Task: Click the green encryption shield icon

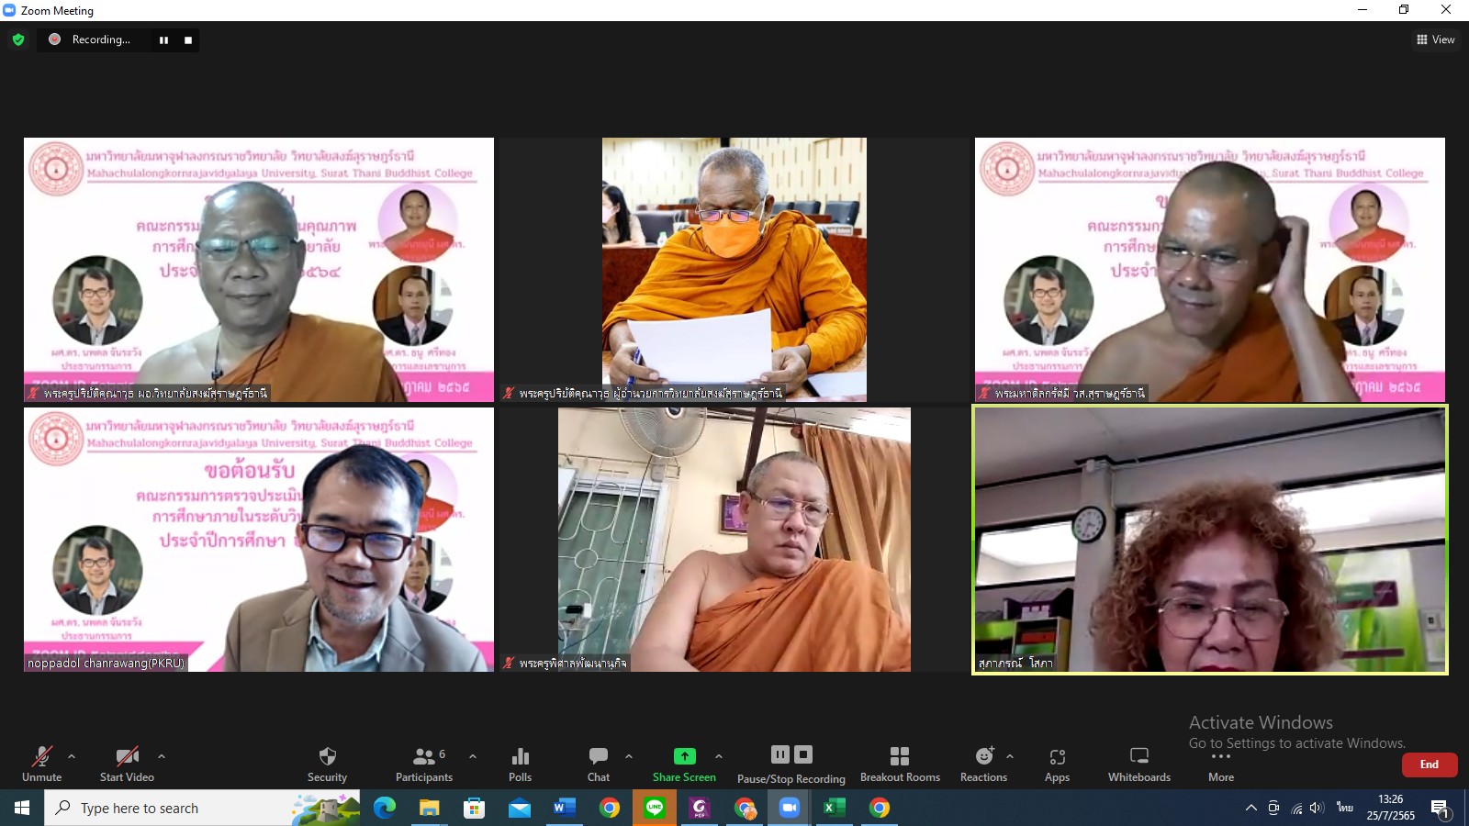Action: tap(18, 39)
